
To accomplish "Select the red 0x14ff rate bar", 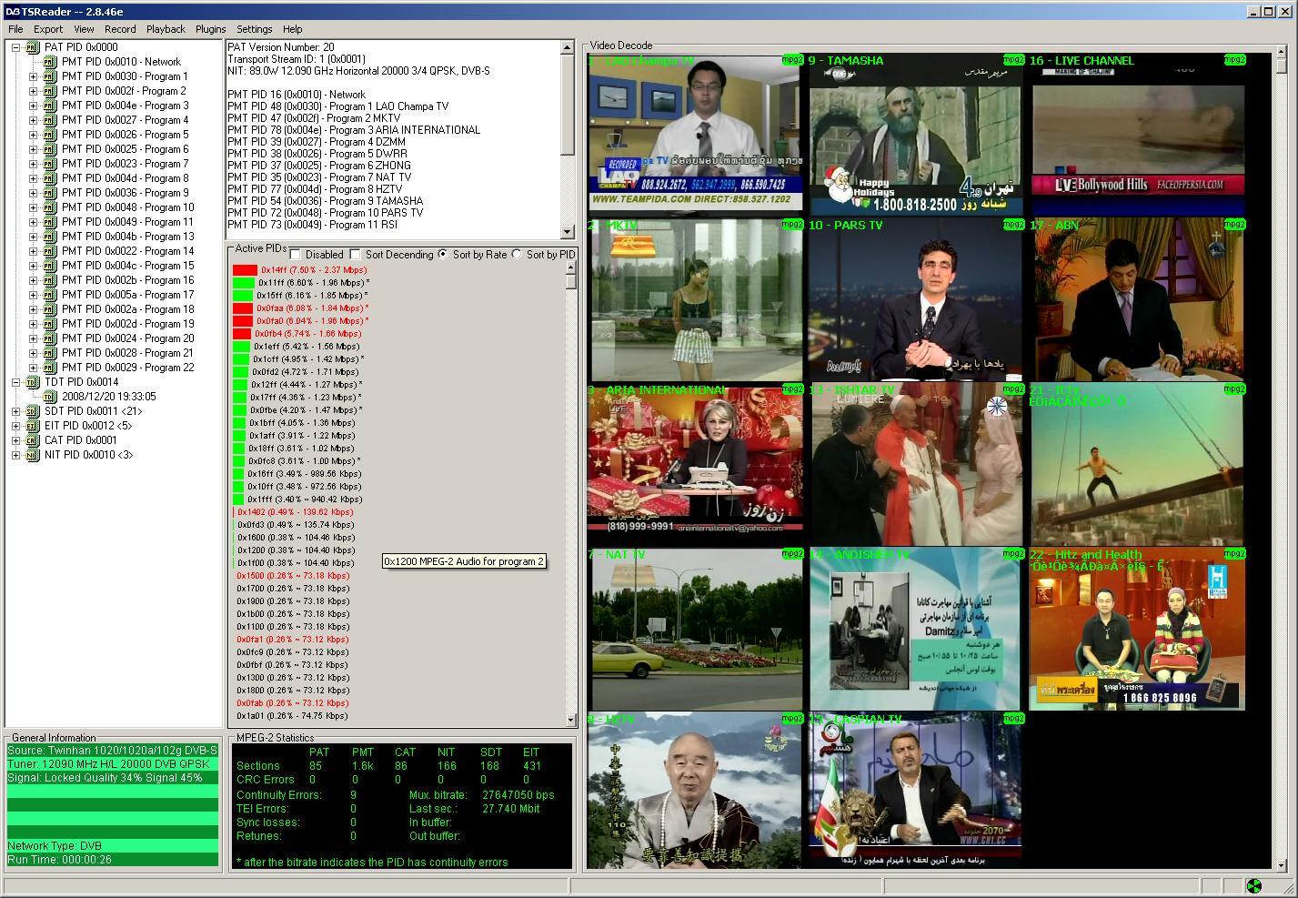I will coord(246,270).
